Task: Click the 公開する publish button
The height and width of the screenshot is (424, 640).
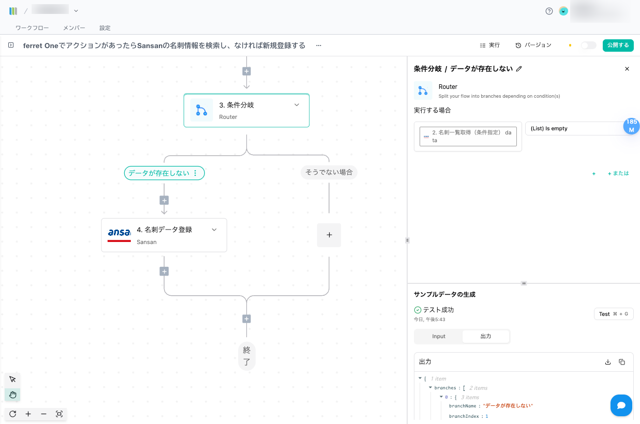Action: pos(618,46)
